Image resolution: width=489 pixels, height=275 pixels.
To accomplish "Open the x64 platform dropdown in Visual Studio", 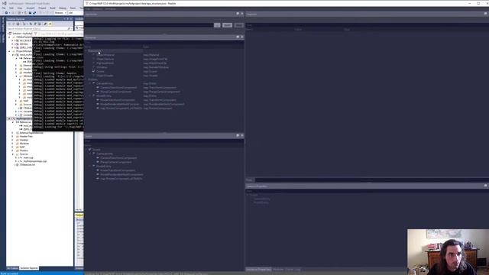I will tap(75, 13).
